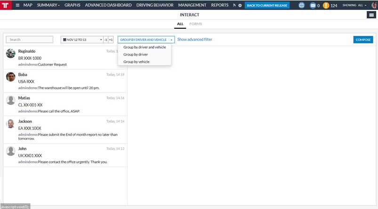Viewport: 378px width, 209px height.
Task: Click Jackson's avatar picture
Action: [x=11, y=123]
